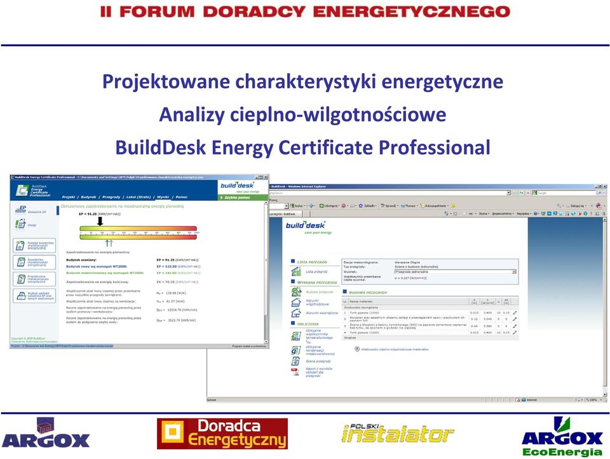Click the Autouzupełnianie toolbar button

pos(435,205)
